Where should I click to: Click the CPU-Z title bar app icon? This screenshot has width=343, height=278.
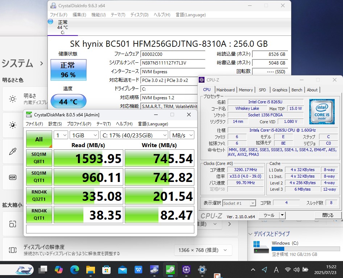[x=202, y=80]
